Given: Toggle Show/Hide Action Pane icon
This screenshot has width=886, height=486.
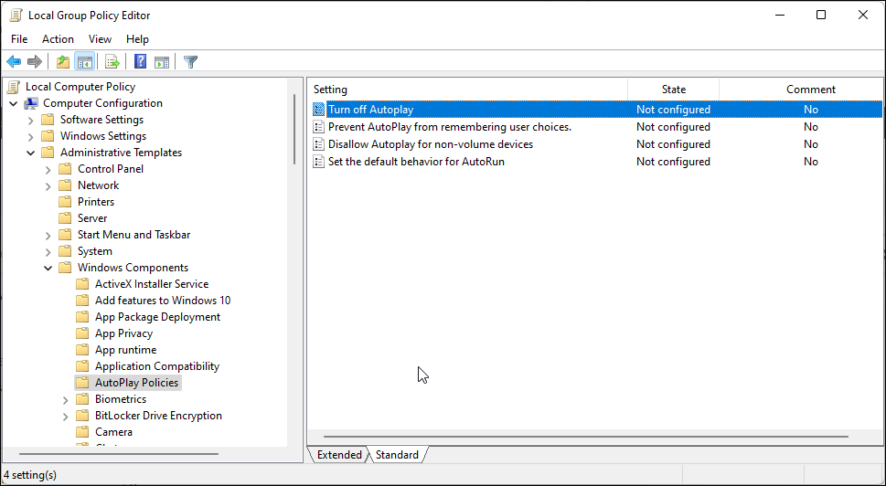Looking at the screenshot, I should (162, 61).
